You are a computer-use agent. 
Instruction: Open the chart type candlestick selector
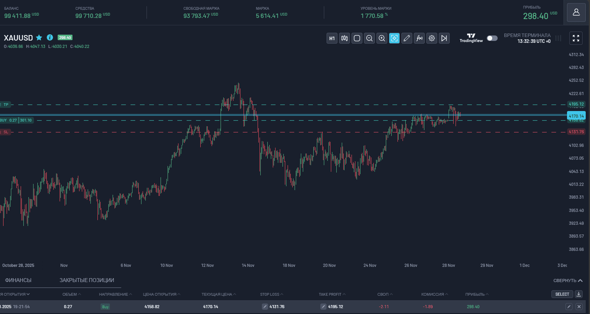[x=344, y=38]
